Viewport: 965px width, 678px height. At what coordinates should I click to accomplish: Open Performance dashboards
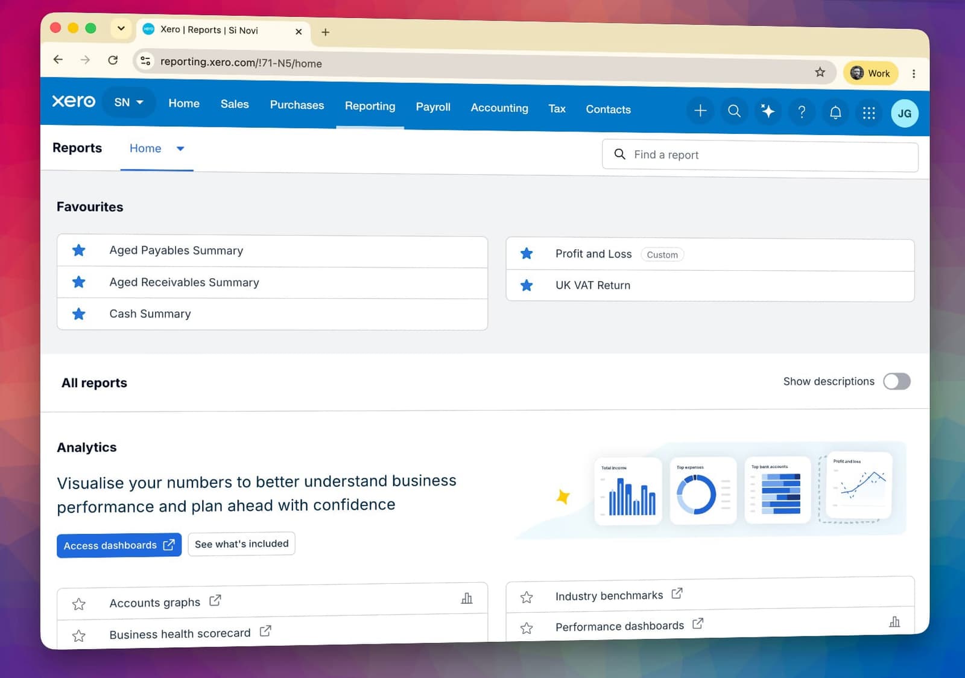click(619, 626)
